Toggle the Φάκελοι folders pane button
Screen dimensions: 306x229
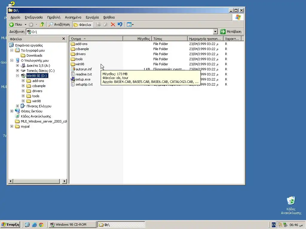click(82, 24)
